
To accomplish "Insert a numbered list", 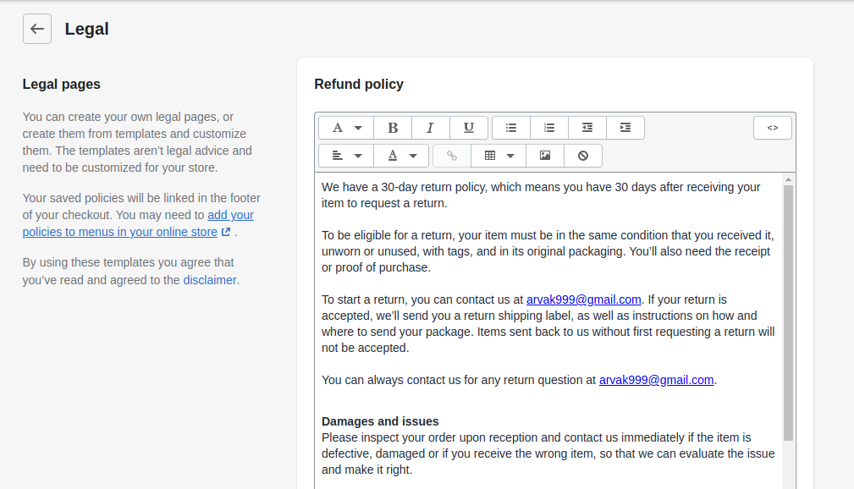I will (x=549, y=128).
